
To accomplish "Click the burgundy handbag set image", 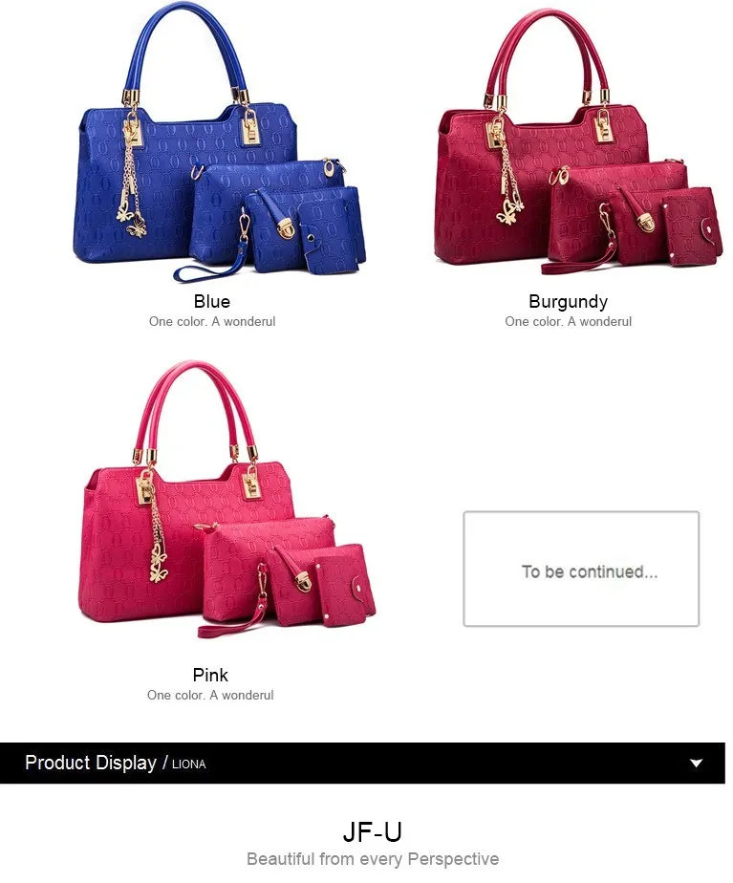I will point(578,141).
